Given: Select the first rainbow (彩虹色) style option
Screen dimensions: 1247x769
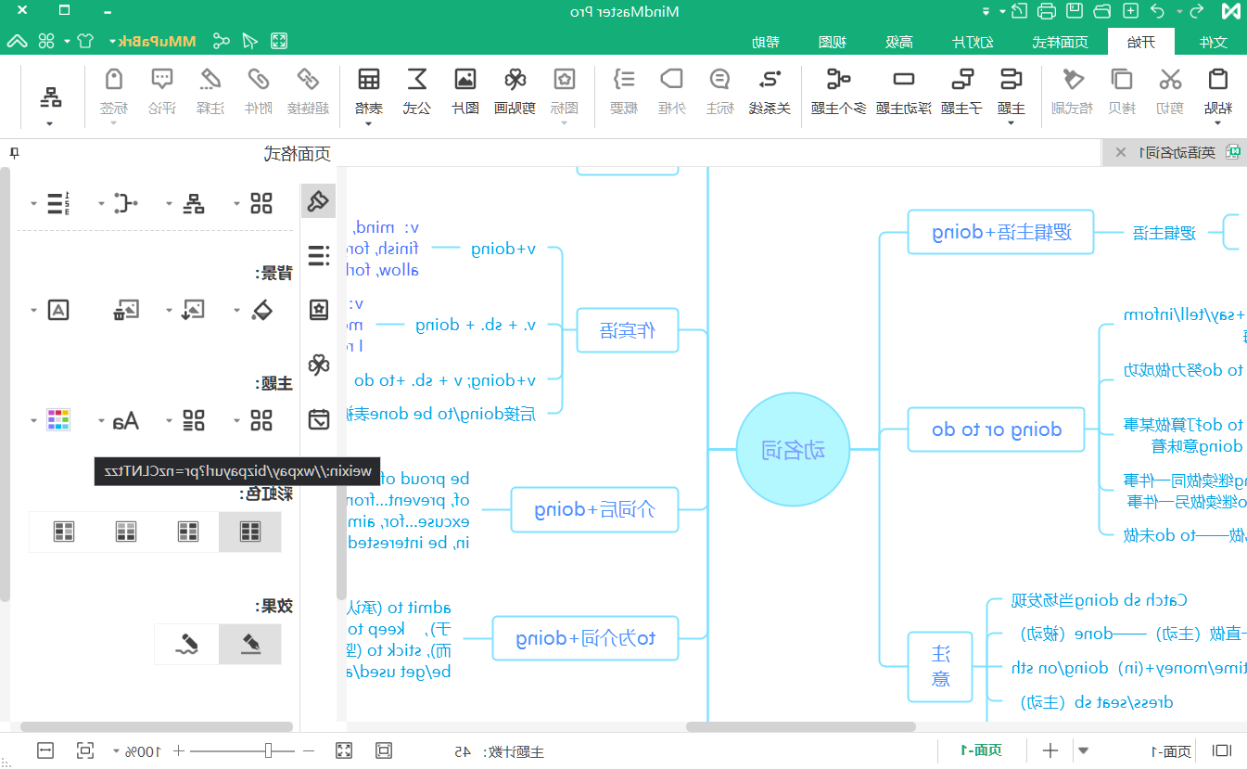Looking at the screenshot, I should coord(250,532).
